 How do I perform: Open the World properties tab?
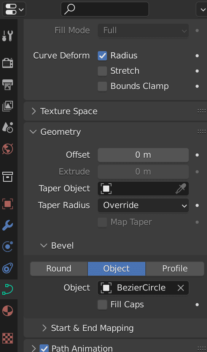click(8, 149)
